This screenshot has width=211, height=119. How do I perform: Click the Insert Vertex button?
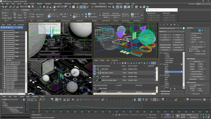tap(197, 62)
